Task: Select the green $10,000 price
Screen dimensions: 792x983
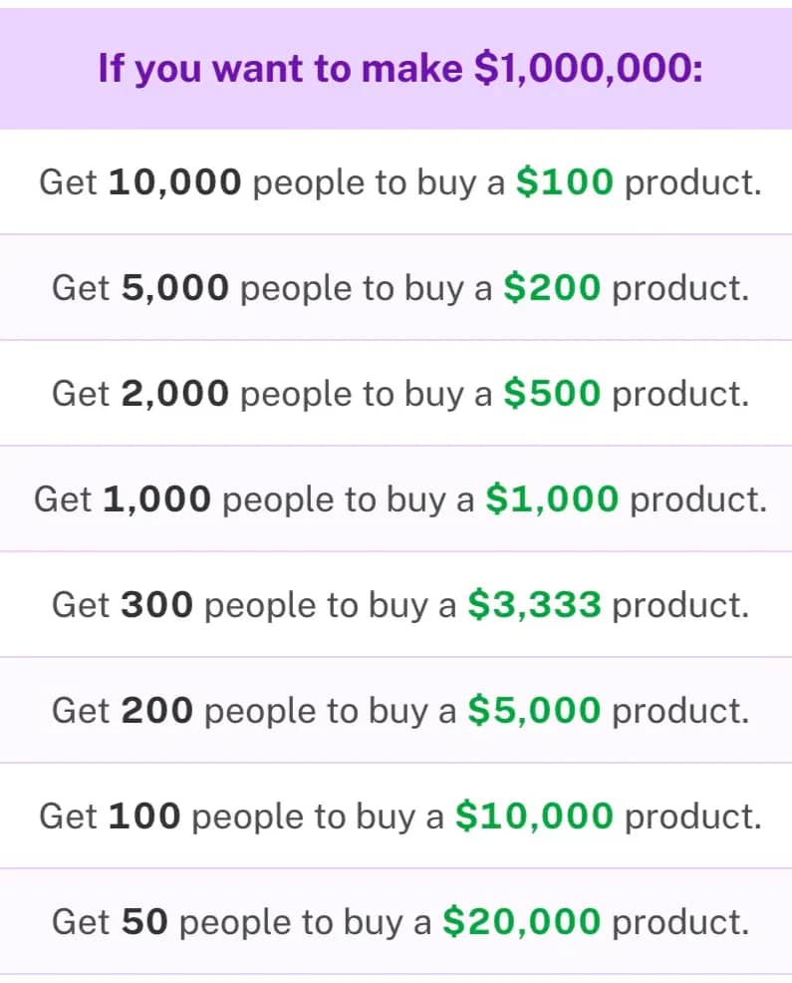Action: coord(534,817)
